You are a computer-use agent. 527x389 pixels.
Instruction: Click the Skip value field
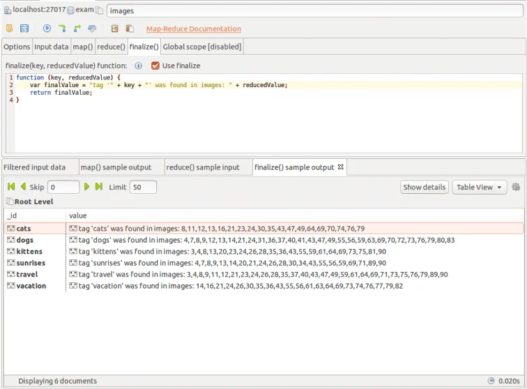[x=63, y=187]
